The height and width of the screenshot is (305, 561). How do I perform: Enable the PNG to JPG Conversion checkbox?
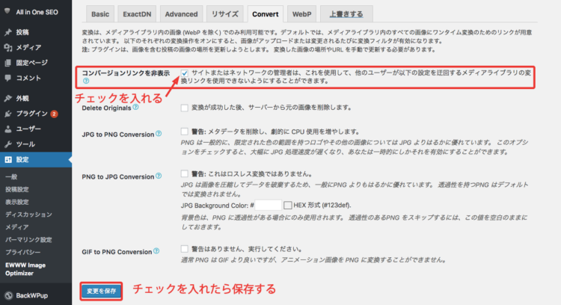[x=184, y=173]
